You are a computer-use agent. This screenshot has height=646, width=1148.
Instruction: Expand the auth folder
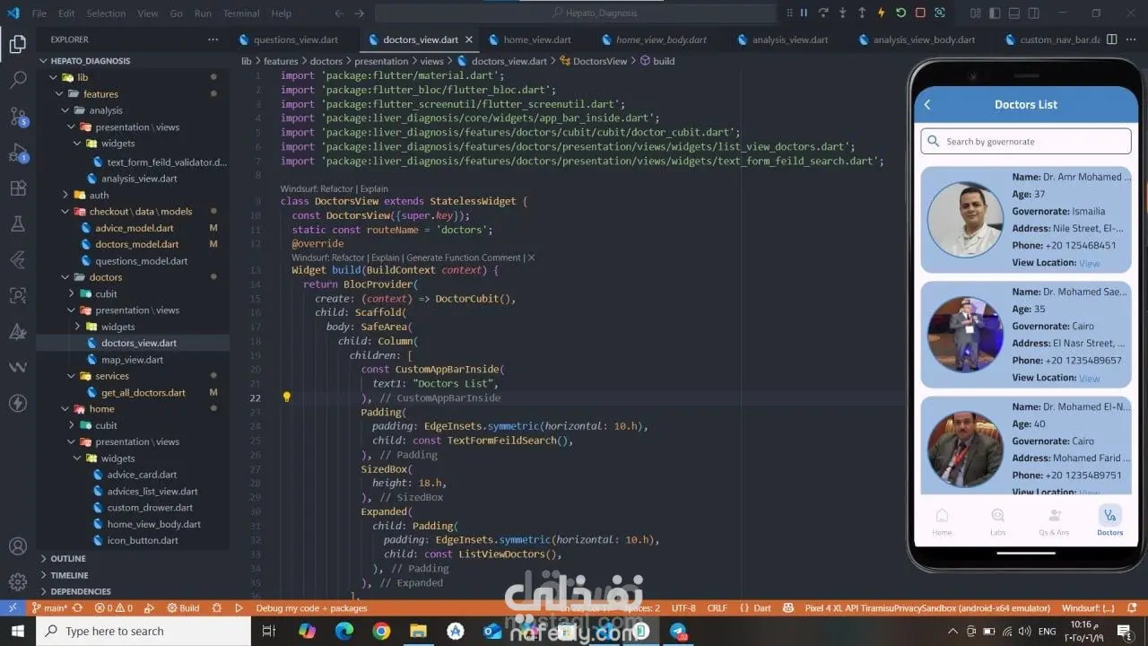click(99, 195)
